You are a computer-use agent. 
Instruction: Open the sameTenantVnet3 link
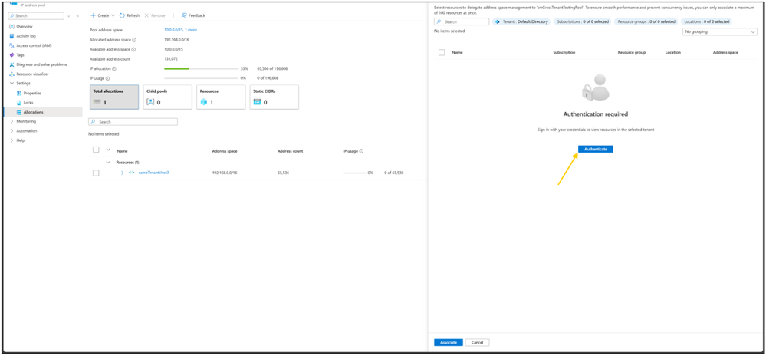click(x=153, y=173)
